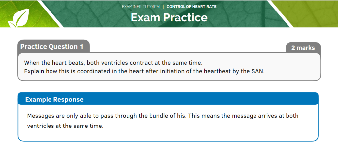
Task: Click the EXAMINER TUTORIAL breadcrumb text
Action: tap(142, 7)
